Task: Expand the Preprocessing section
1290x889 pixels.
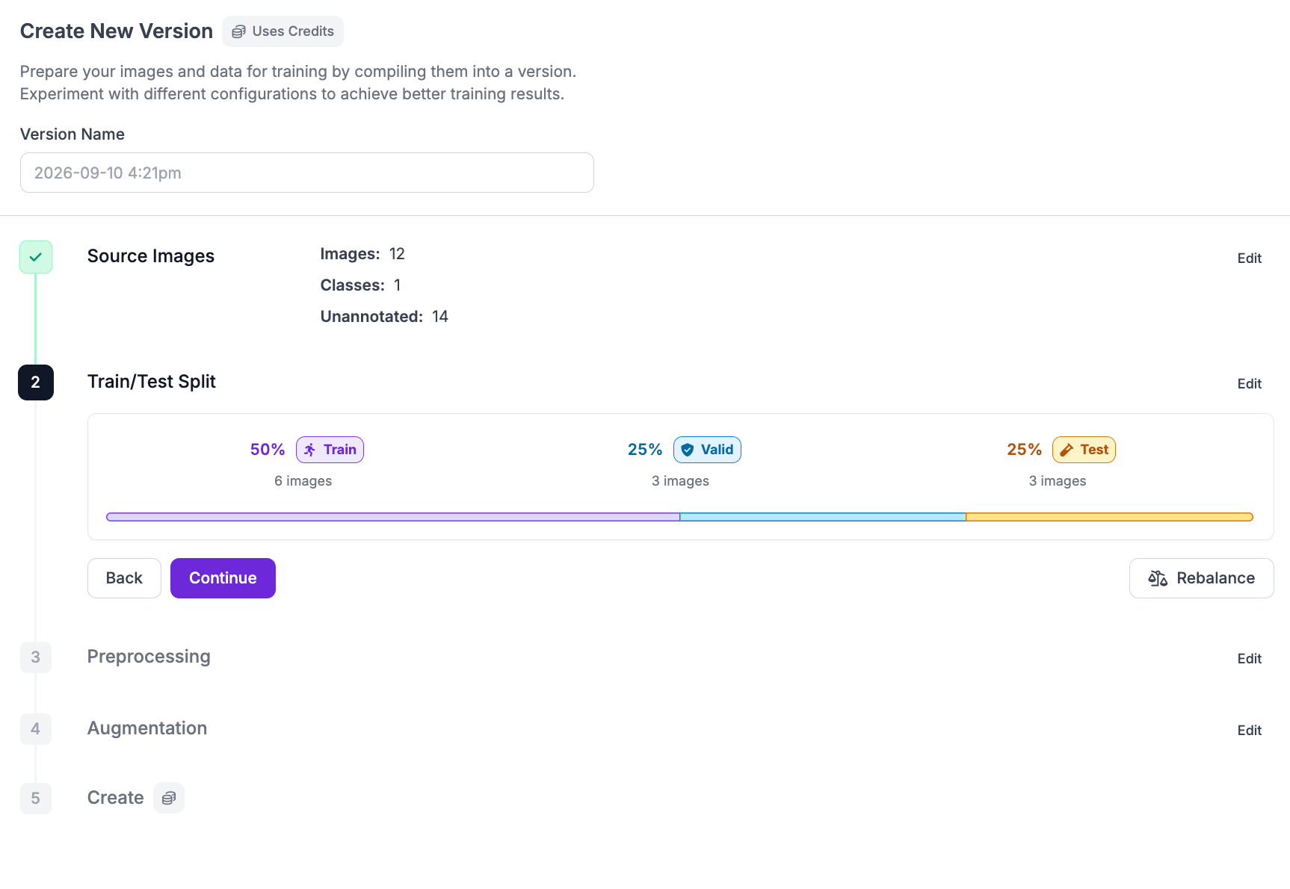Action: (149, 657)
